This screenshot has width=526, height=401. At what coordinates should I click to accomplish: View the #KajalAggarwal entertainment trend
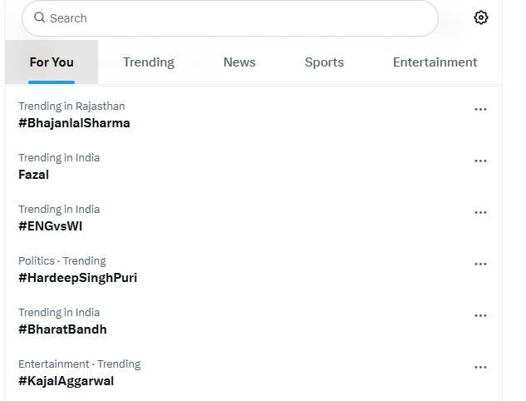coord(66,381)
